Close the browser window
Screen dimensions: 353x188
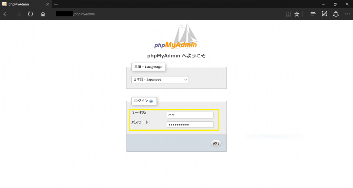point(347,4)
